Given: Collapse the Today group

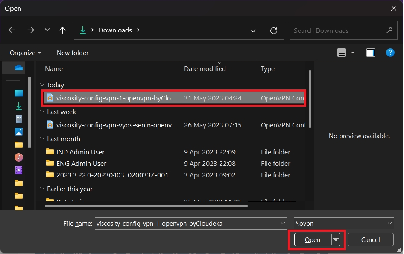Looking at the screenshot, I should (x=42, y=85).
